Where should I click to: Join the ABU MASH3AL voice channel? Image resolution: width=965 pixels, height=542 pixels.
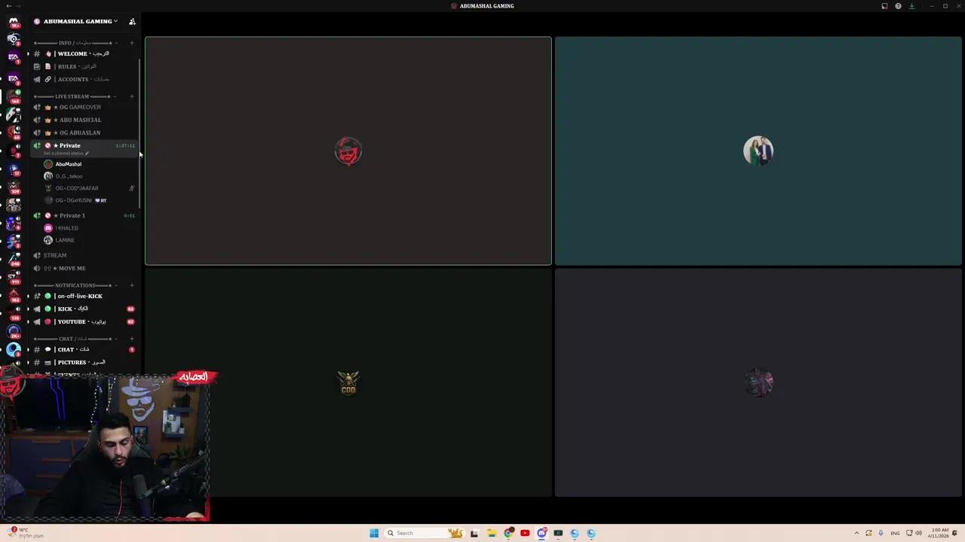pyautogui.click(x=84, y=120)
